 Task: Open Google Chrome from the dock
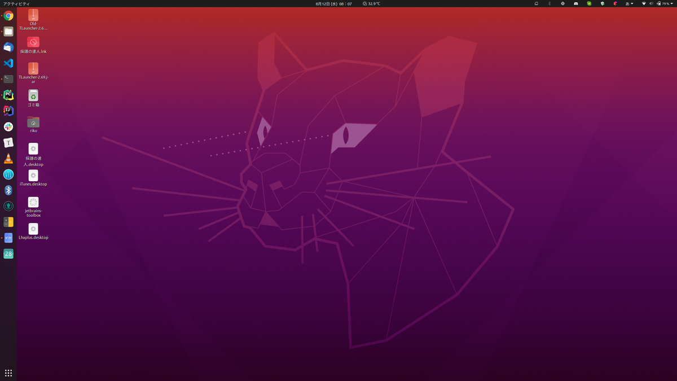8,16
